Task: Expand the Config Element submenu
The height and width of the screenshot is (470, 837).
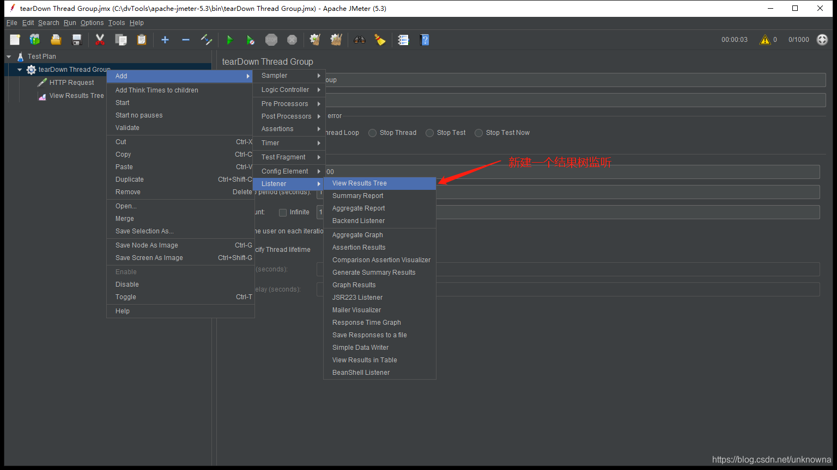Action: click(289, 171)
